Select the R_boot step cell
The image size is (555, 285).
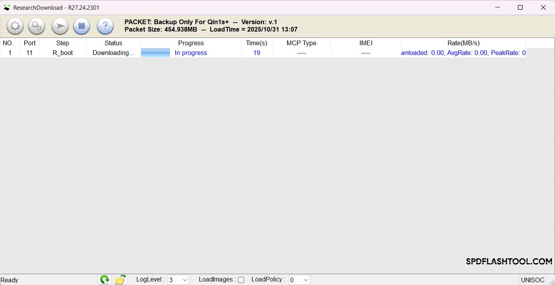click(x=62, y=53)
